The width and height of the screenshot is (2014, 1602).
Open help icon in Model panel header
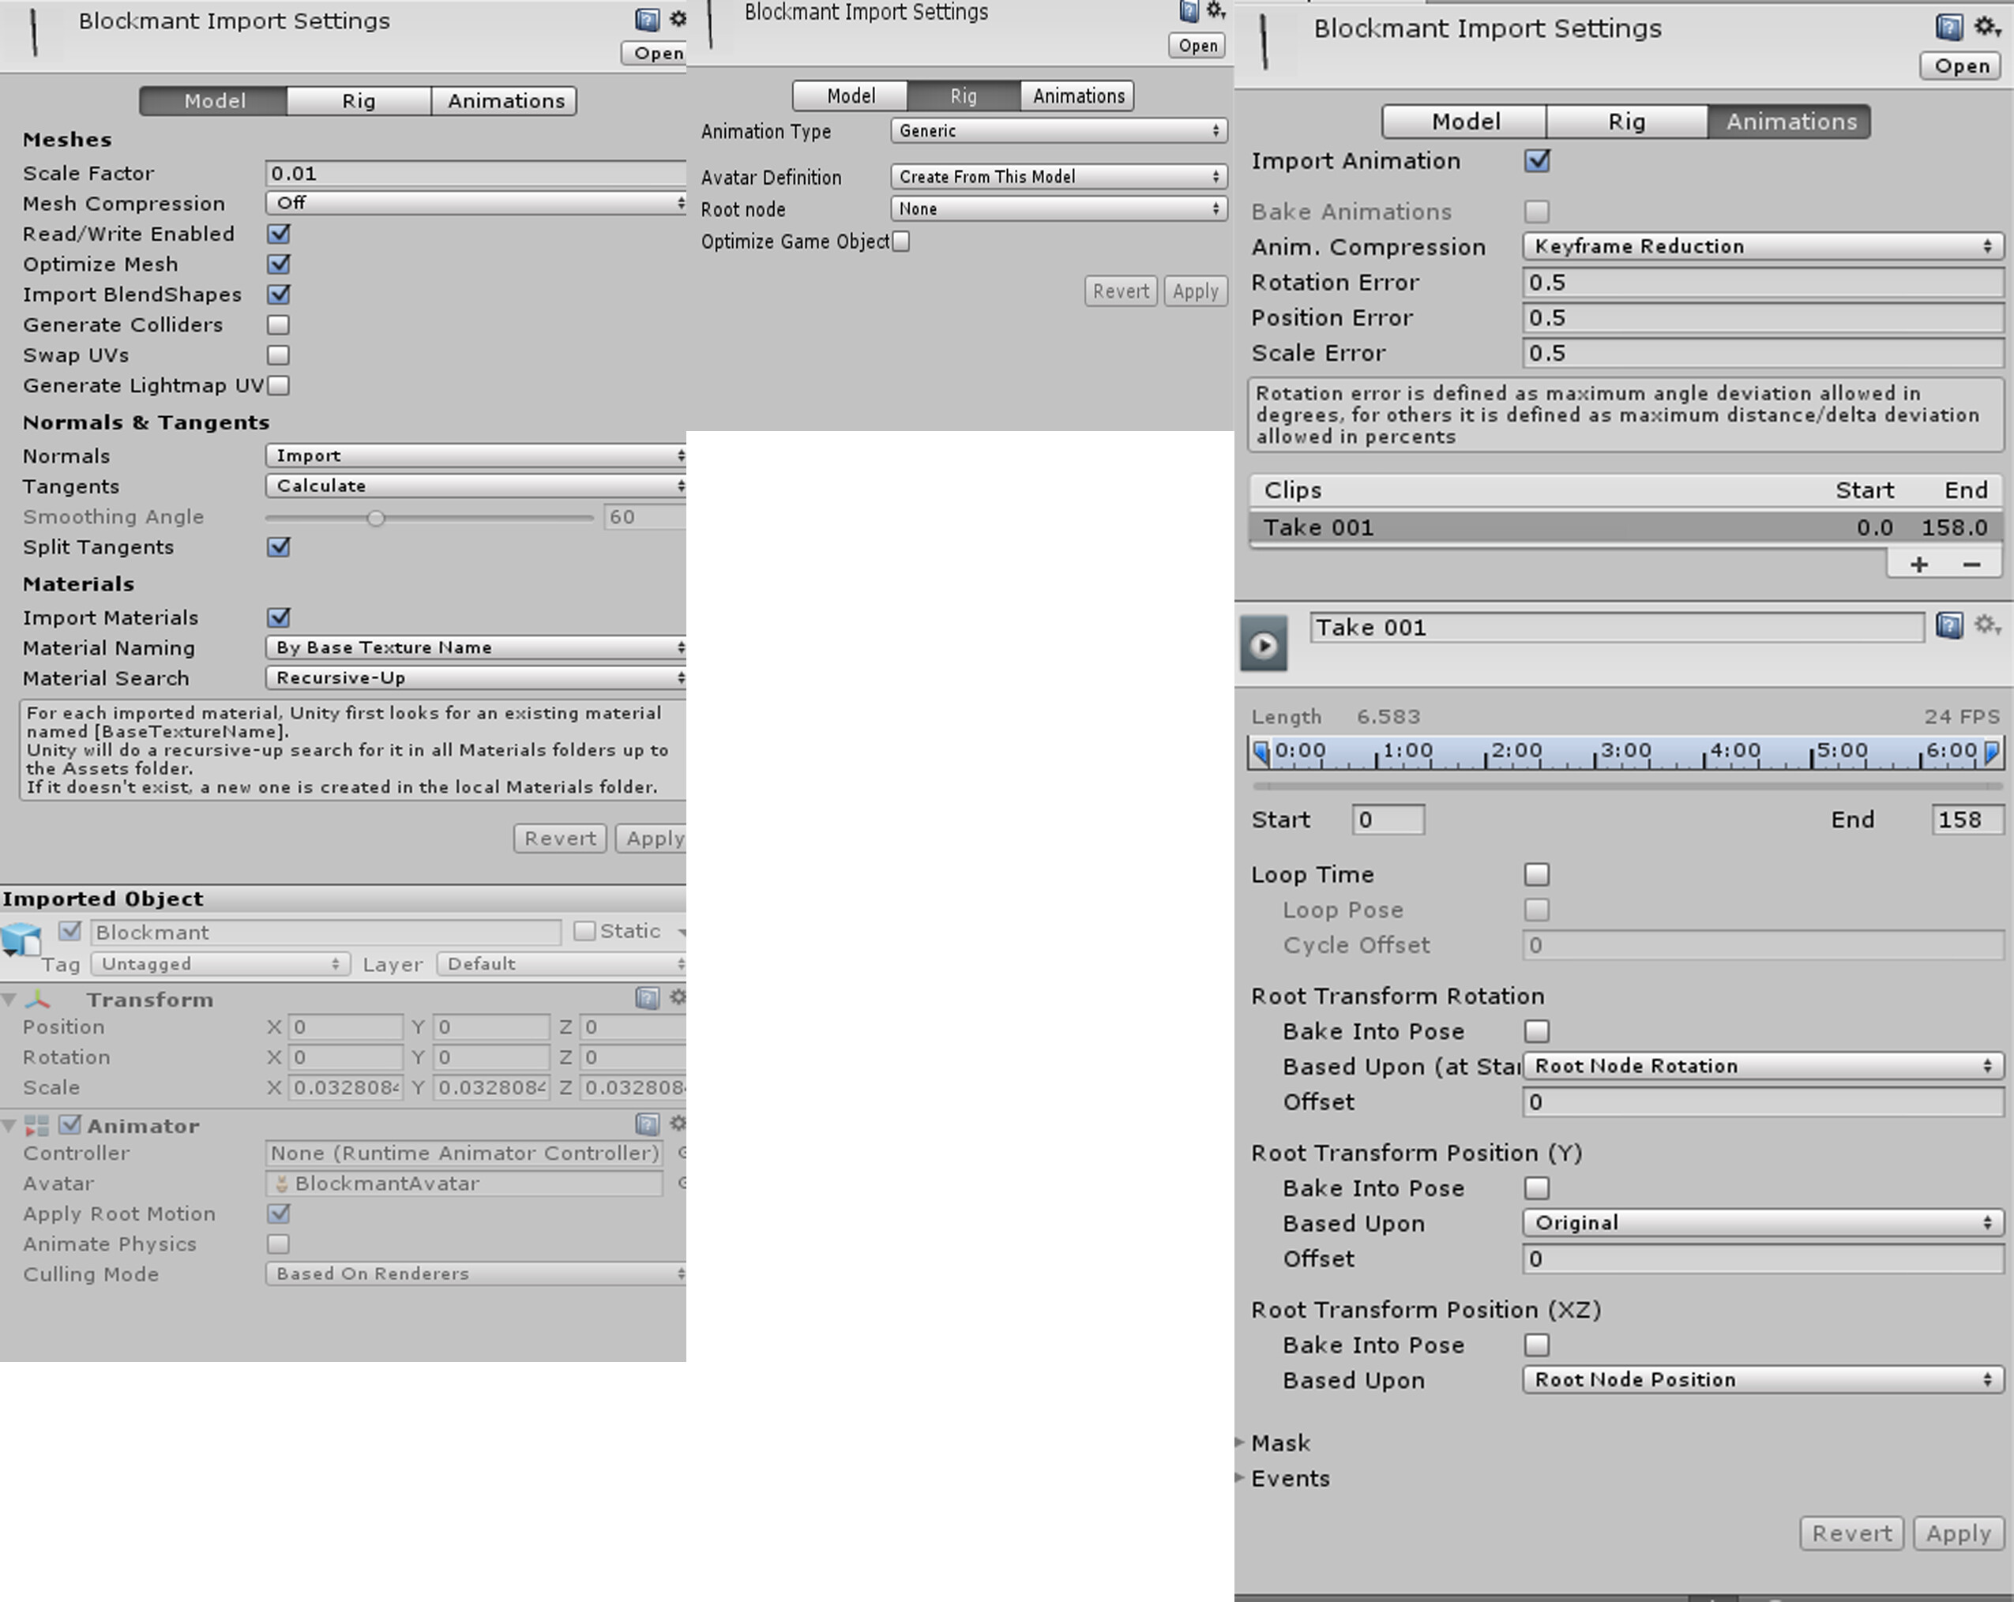coord(646,20)
